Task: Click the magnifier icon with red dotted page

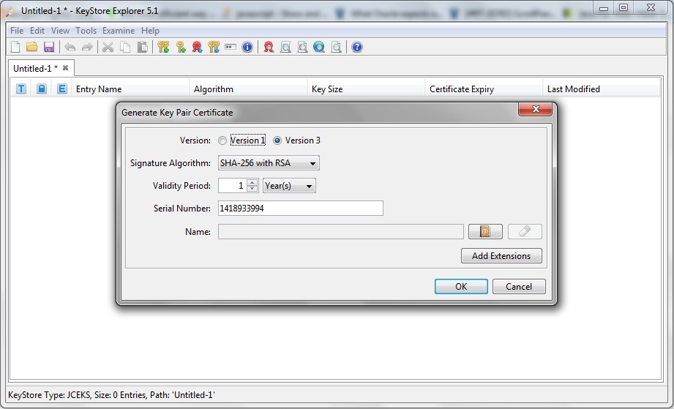Action: [x=303, y=47]
